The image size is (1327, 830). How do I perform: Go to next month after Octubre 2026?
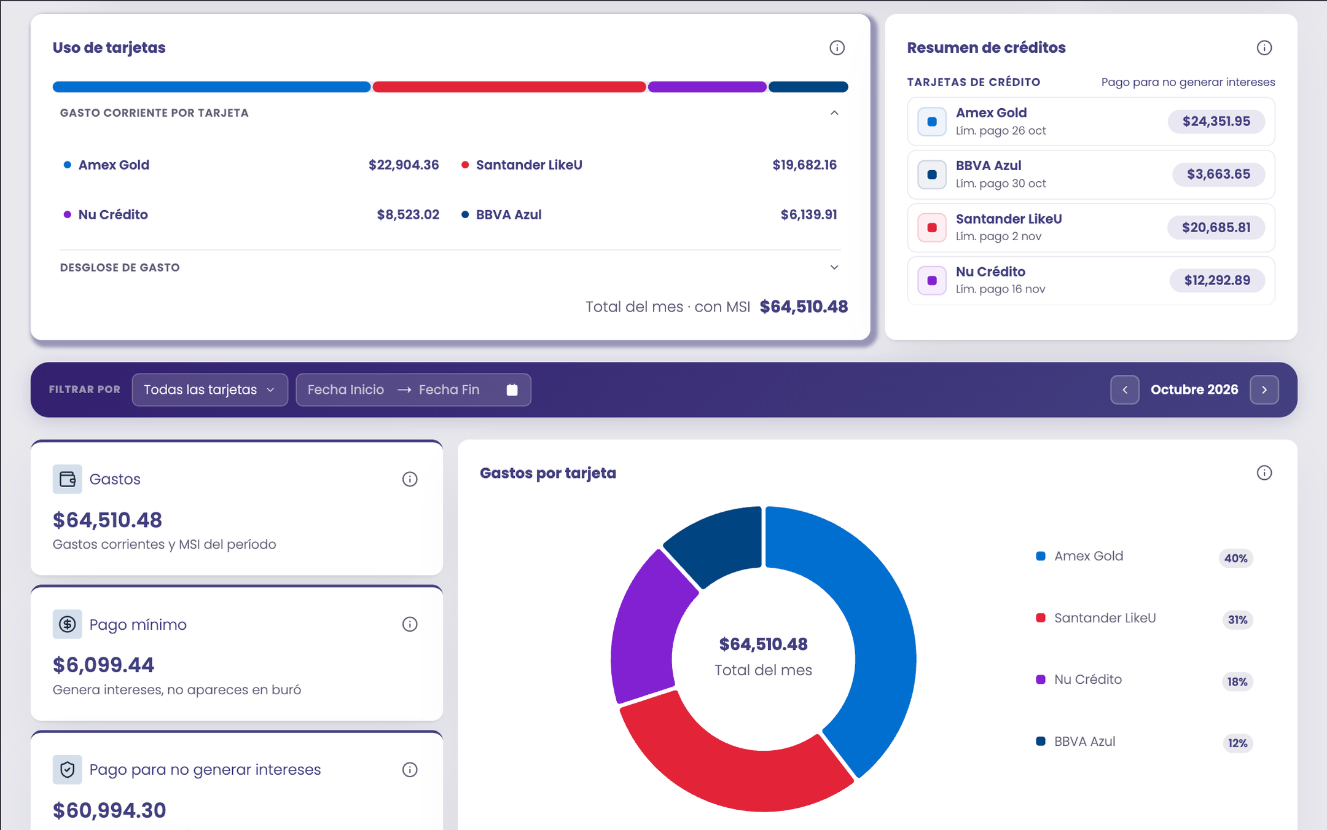point(1264,390)
